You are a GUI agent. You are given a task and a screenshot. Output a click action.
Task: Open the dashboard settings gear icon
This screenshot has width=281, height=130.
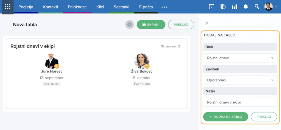(x=130, y=25)
